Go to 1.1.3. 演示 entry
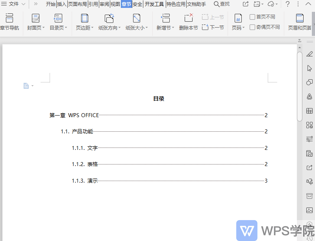The height and width of the screenshot is (241, 315). pyautogui.click(x=170, y=181)
